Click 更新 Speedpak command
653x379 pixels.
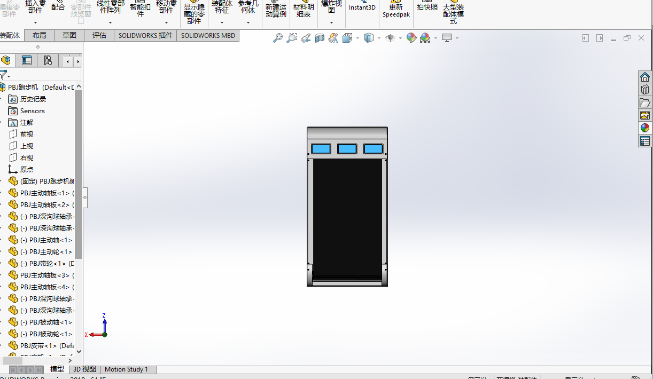396,9
